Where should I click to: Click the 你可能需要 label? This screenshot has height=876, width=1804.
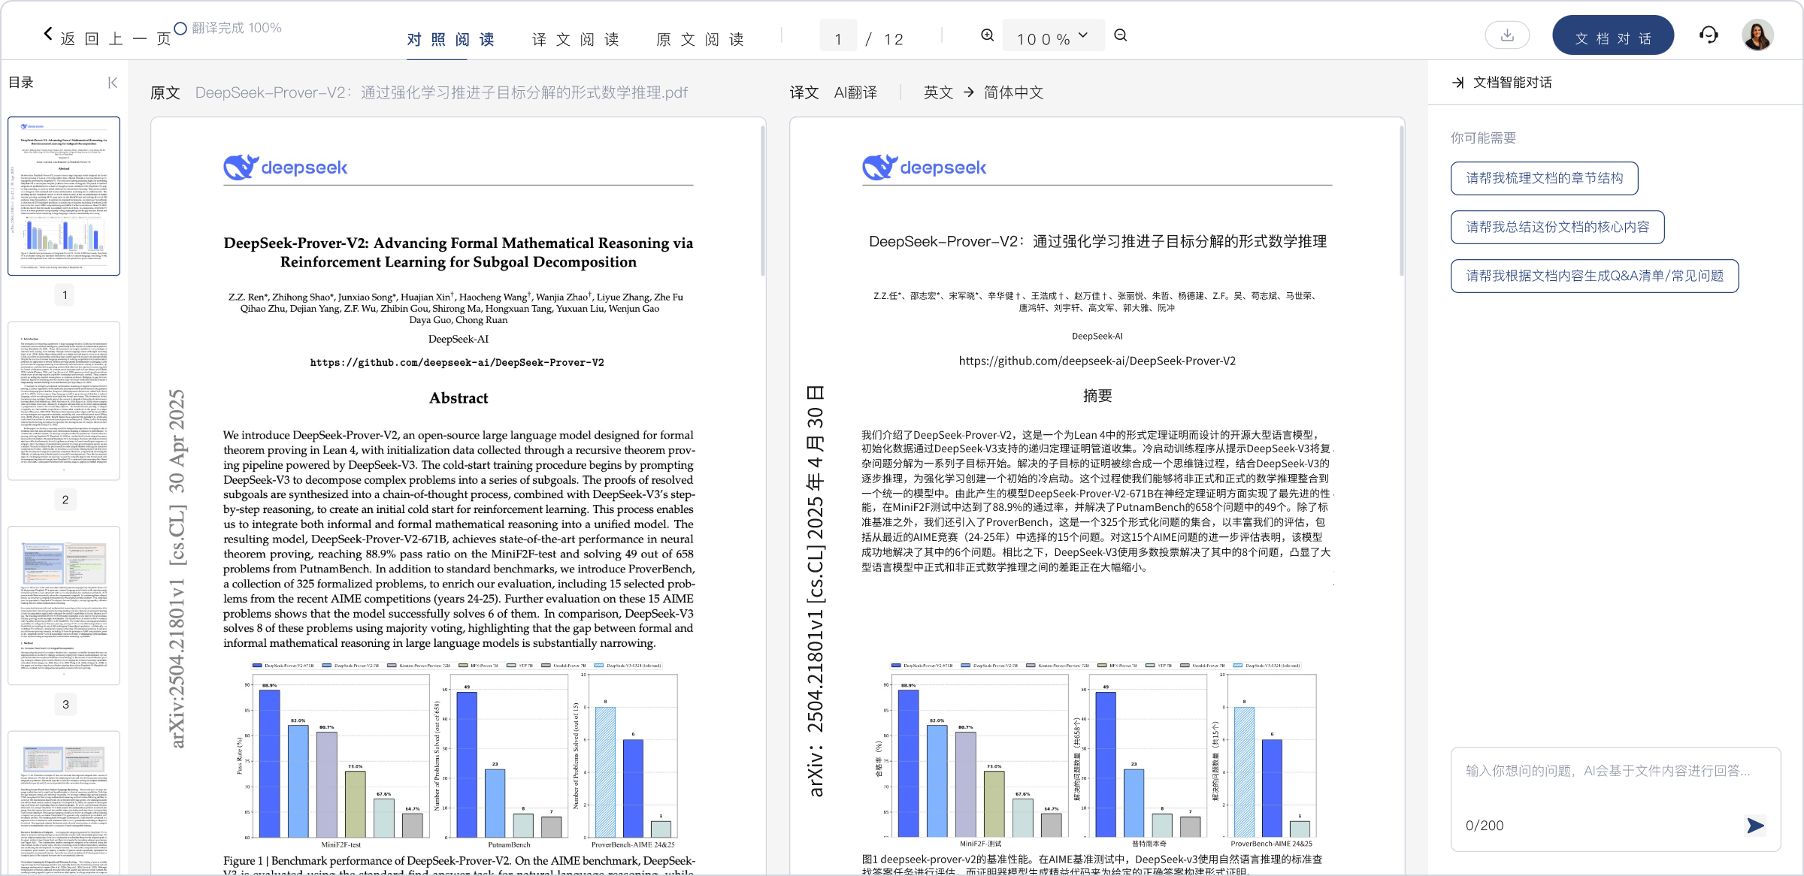click(1483, 138)
